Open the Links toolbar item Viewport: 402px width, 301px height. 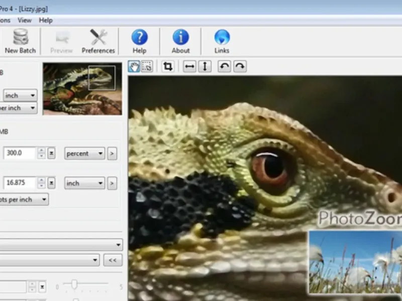click(x=222, y=41)
